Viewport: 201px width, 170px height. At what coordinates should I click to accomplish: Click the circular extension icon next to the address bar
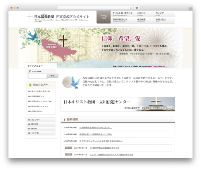point(137,8)
